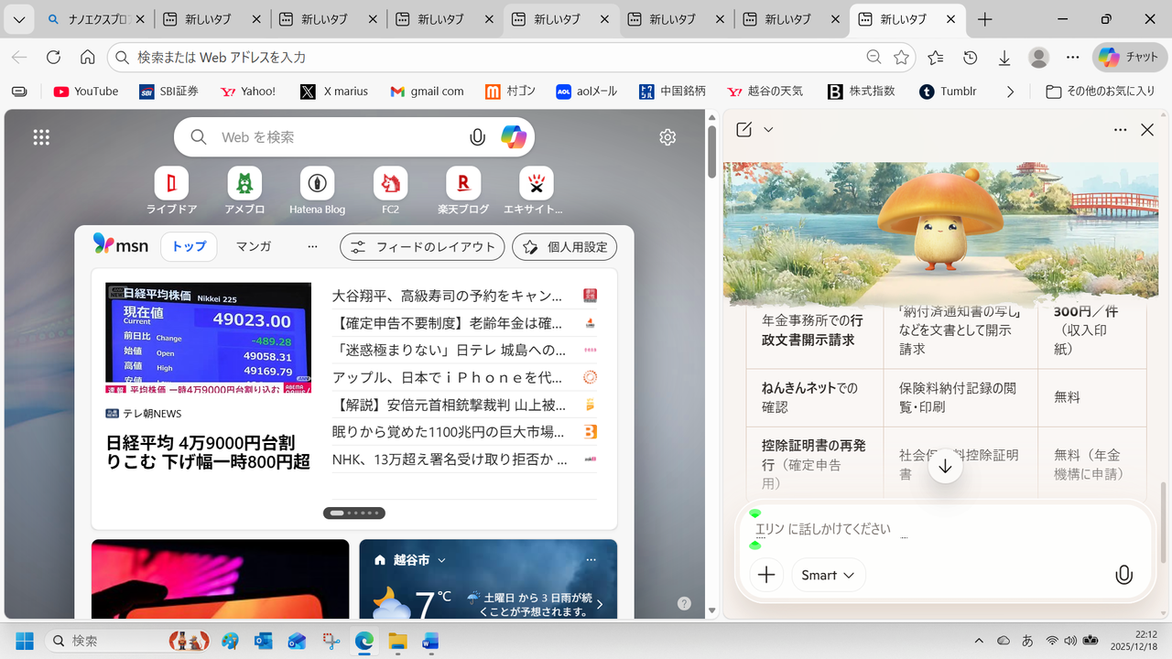
Task: Open browser History
Action: (x=971, y=57)
